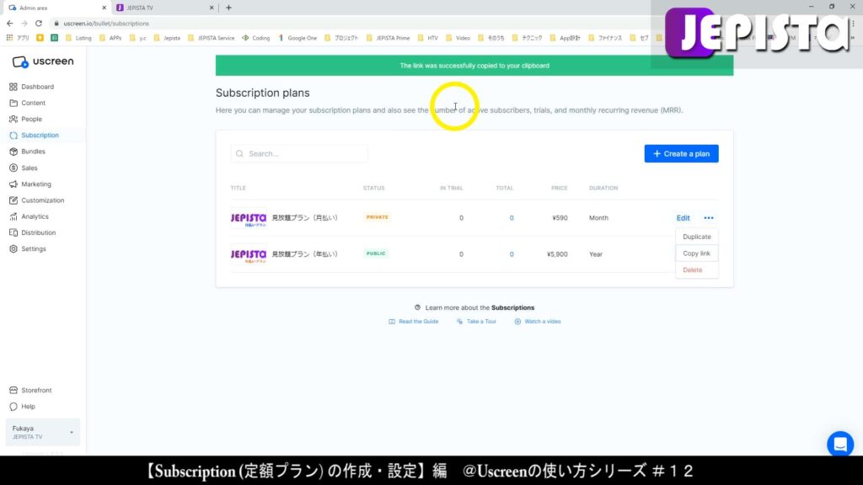Click the total count for yearly plan

tap(512, 254)
